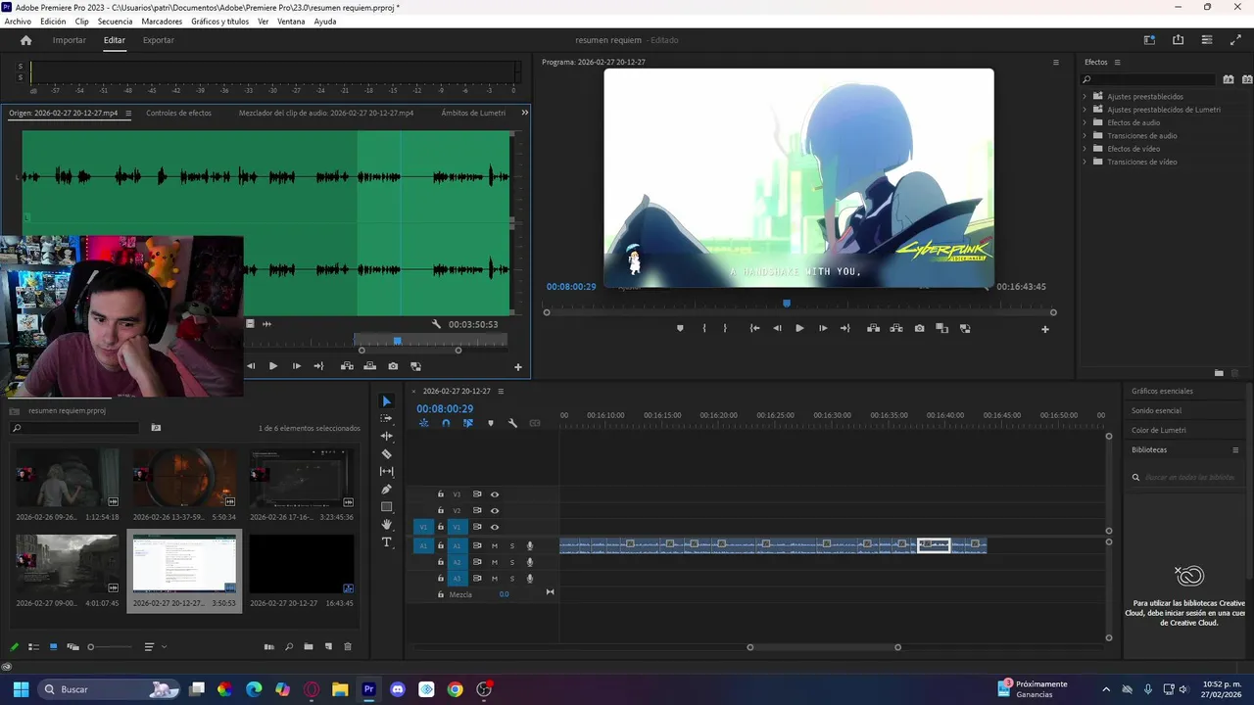The image size is (1254, 705).
Task: Open Gráficos esenciales panel
Action: click(x=1162, y=392)
